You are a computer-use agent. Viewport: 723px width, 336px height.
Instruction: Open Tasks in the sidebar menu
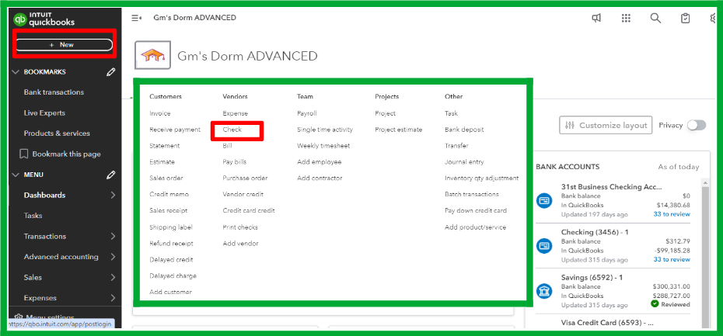[33, 216]
